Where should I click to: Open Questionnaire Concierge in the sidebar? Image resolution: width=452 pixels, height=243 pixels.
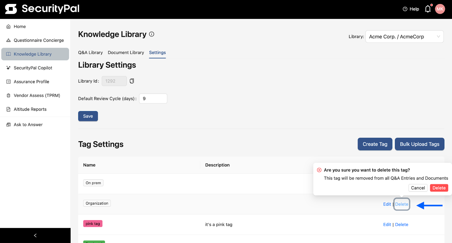point(35,40)
